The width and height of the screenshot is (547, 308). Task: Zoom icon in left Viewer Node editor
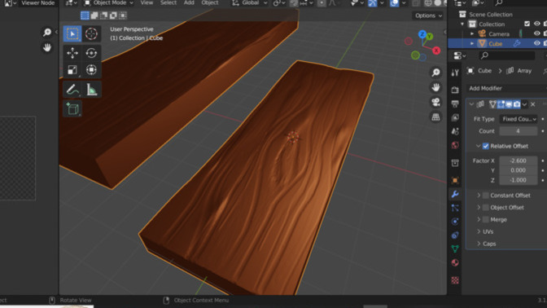[x=47, y=33]
